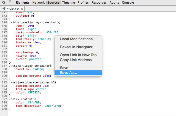This screenshot has width=176, height=116.
Task: Go to the Timeline tab
Action: (x=68, y=3)
